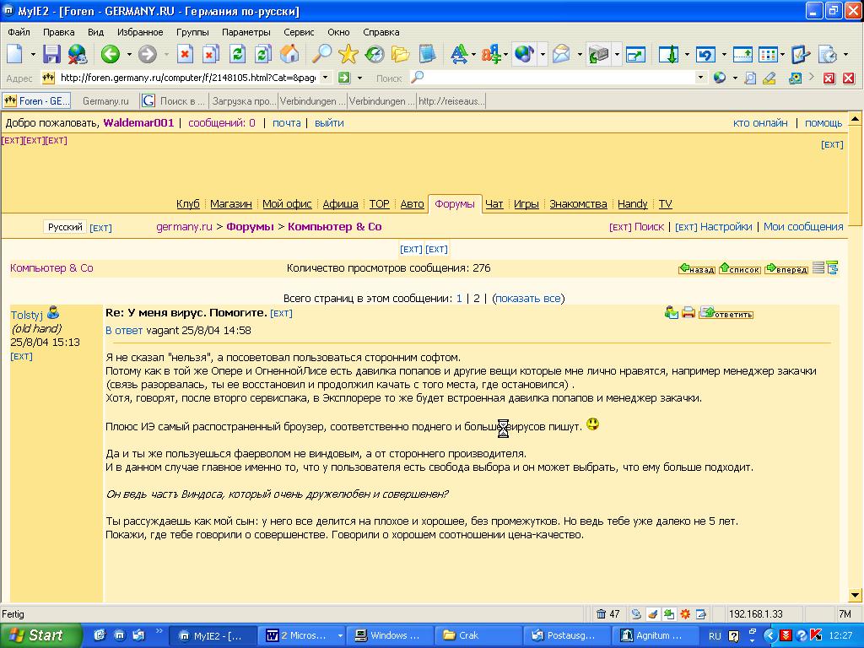Open Tolstyj's user profile icon

pos(53,313)
